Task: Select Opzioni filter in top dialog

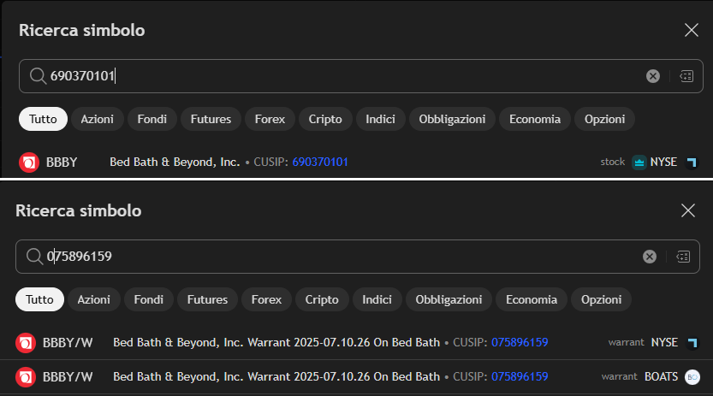Action: [x=604, y=119]
